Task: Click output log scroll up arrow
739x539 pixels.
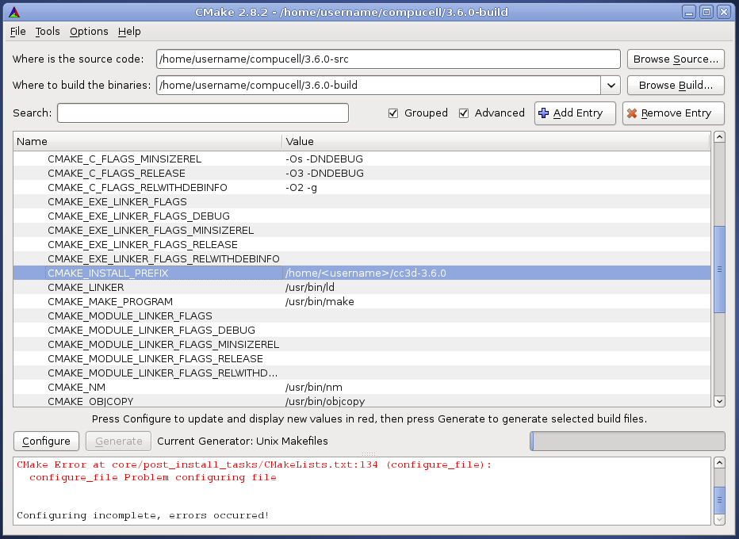Action: point(719,464)
